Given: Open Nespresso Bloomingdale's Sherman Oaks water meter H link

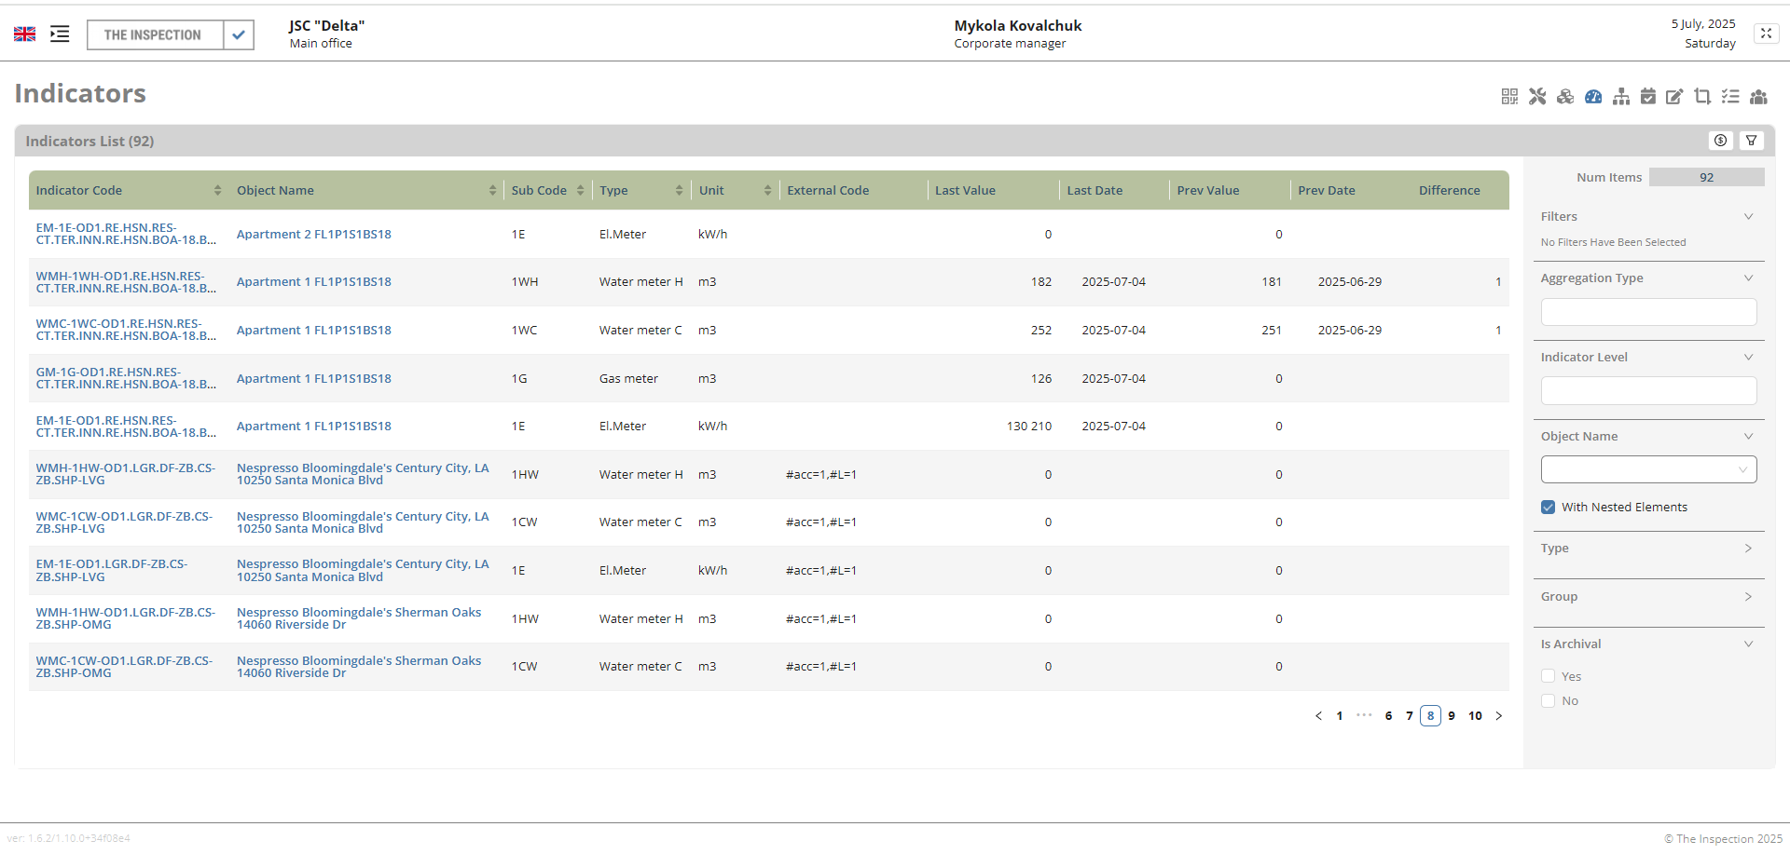Looking at the screenshot, I should click(358, 618).
